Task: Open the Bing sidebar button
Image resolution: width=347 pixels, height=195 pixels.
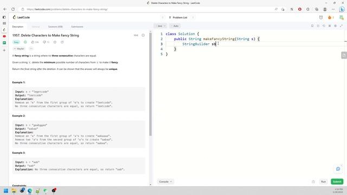Action: point(342,9)
